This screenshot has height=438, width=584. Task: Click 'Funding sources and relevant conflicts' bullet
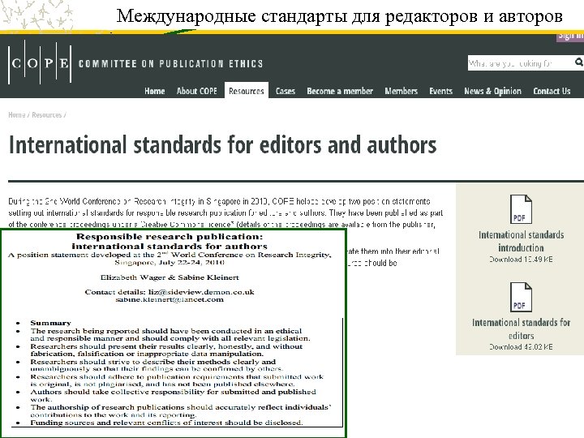coord(166,423)
